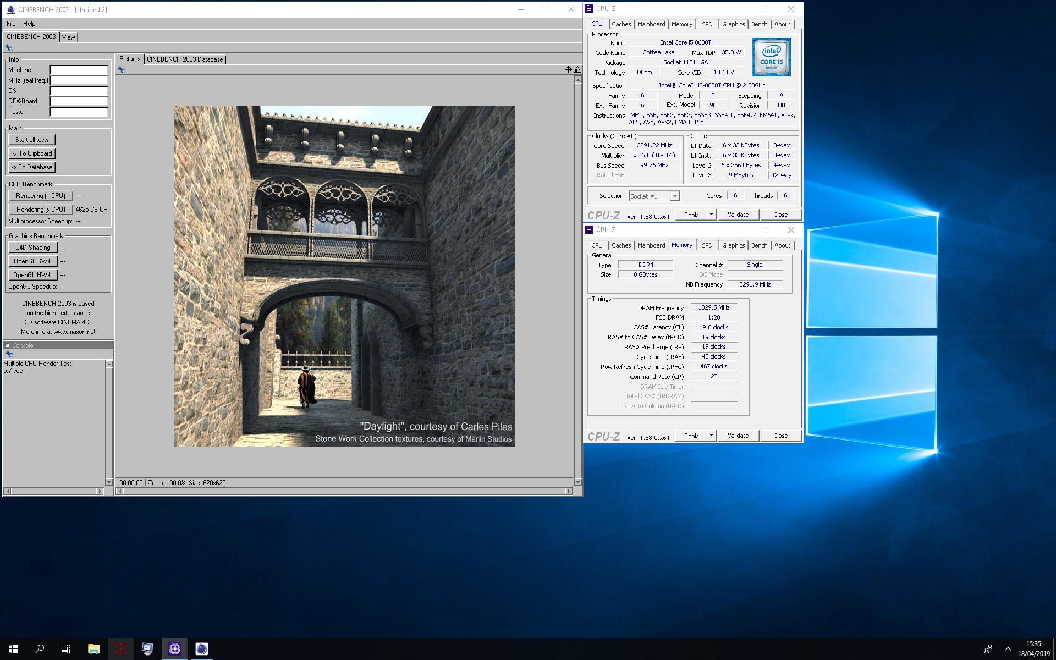The image size is (1056, 660).
Task: Click the pin icon under CINEBENCH 2003 tab
Action: tap(9, 48)
